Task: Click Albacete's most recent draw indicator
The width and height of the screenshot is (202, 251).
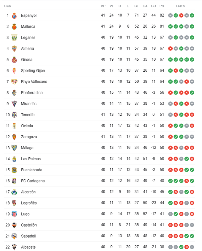Action: coord(192,247)
